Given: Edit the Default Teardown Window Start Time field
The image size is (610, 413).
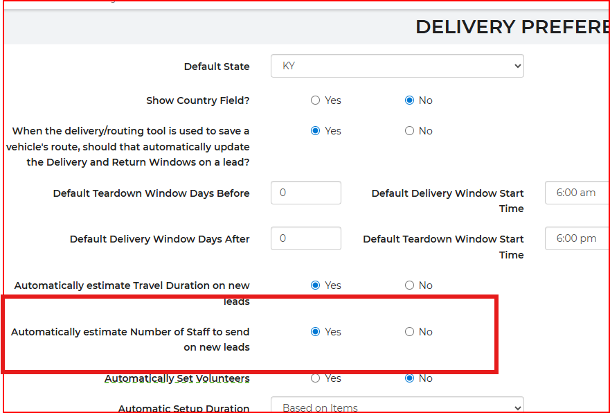Looking at the screenshot, I should pos(577,238).
